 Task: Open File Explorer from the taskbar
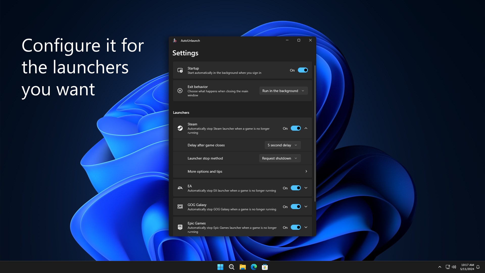(x=243, y=267)
